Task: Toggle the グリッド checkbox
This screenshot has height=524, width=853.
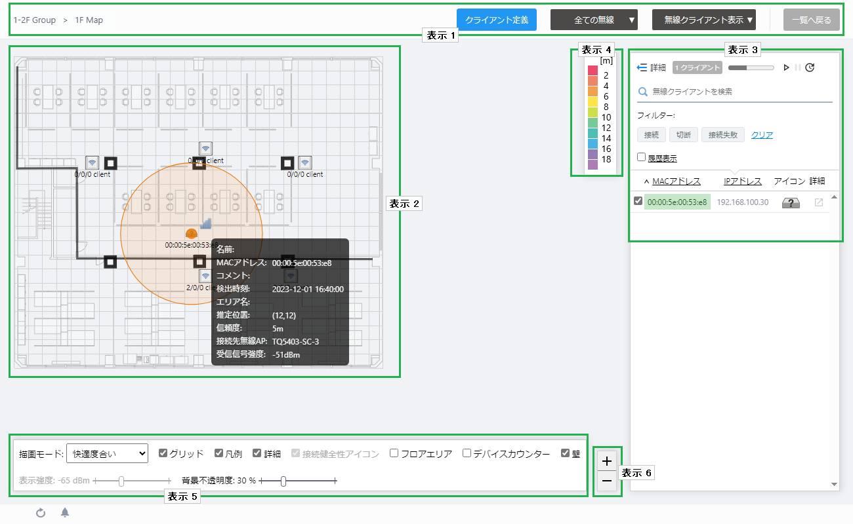Action: (163, 453)
